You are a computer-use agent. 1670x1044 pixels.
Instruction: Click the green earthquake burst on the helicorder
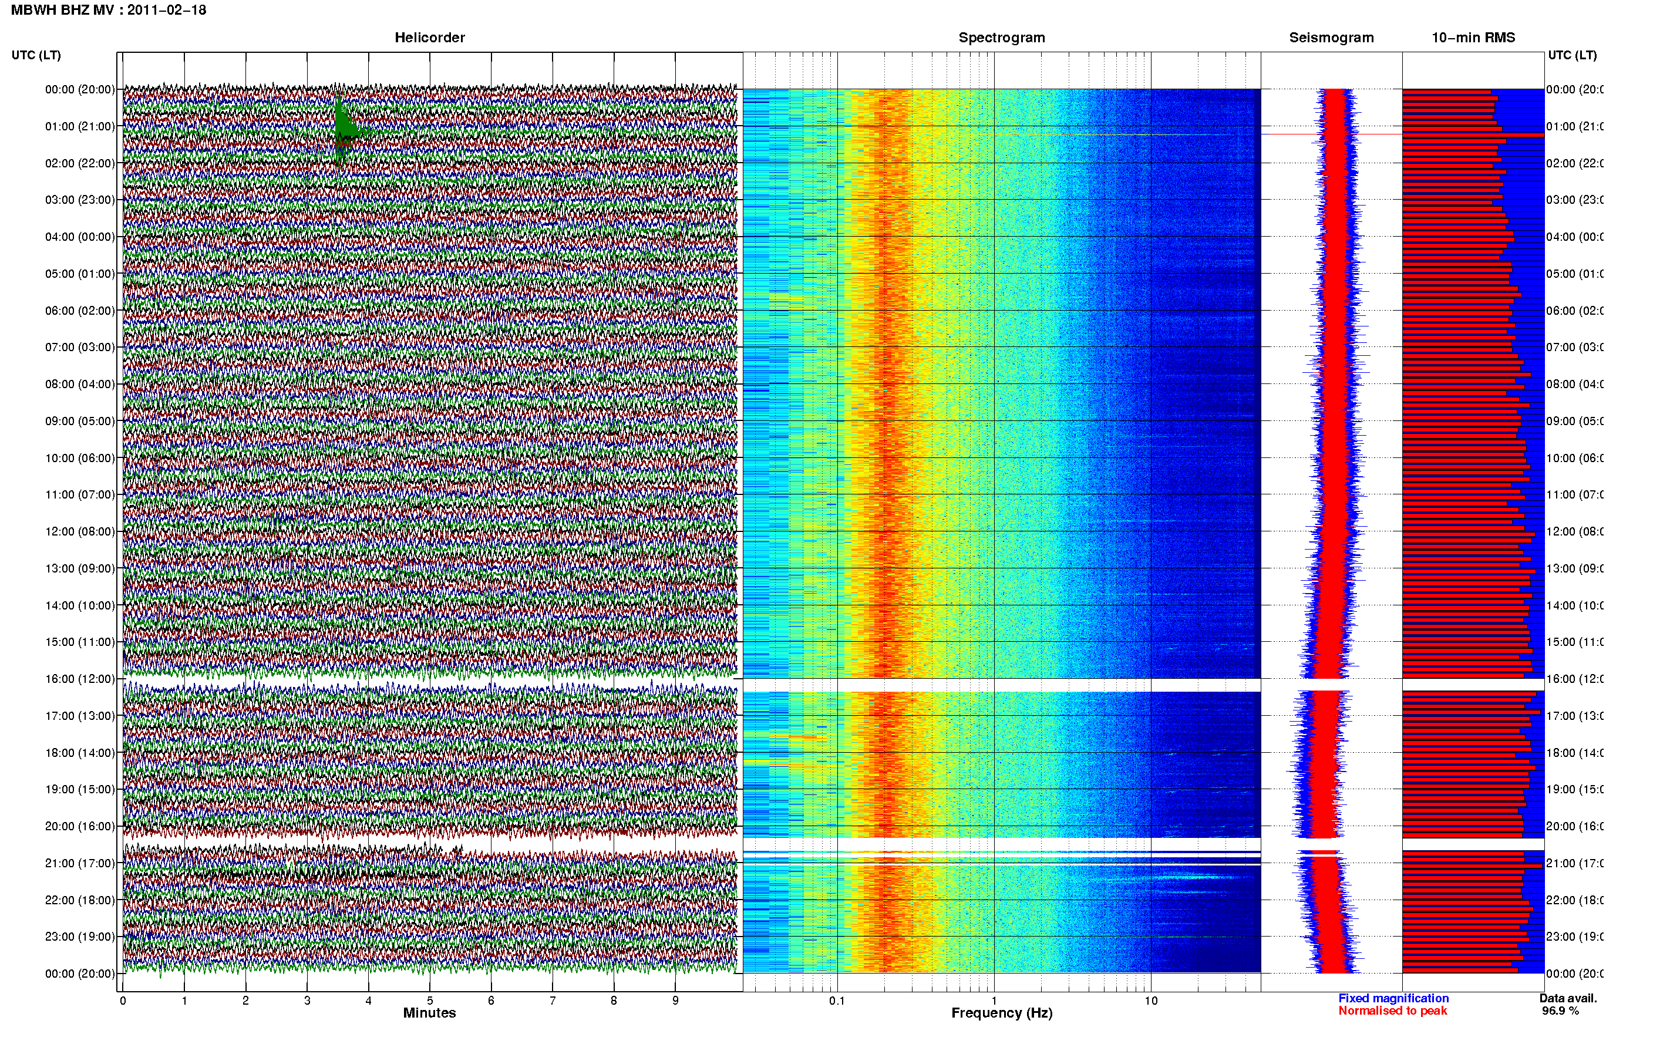[345, 129]
